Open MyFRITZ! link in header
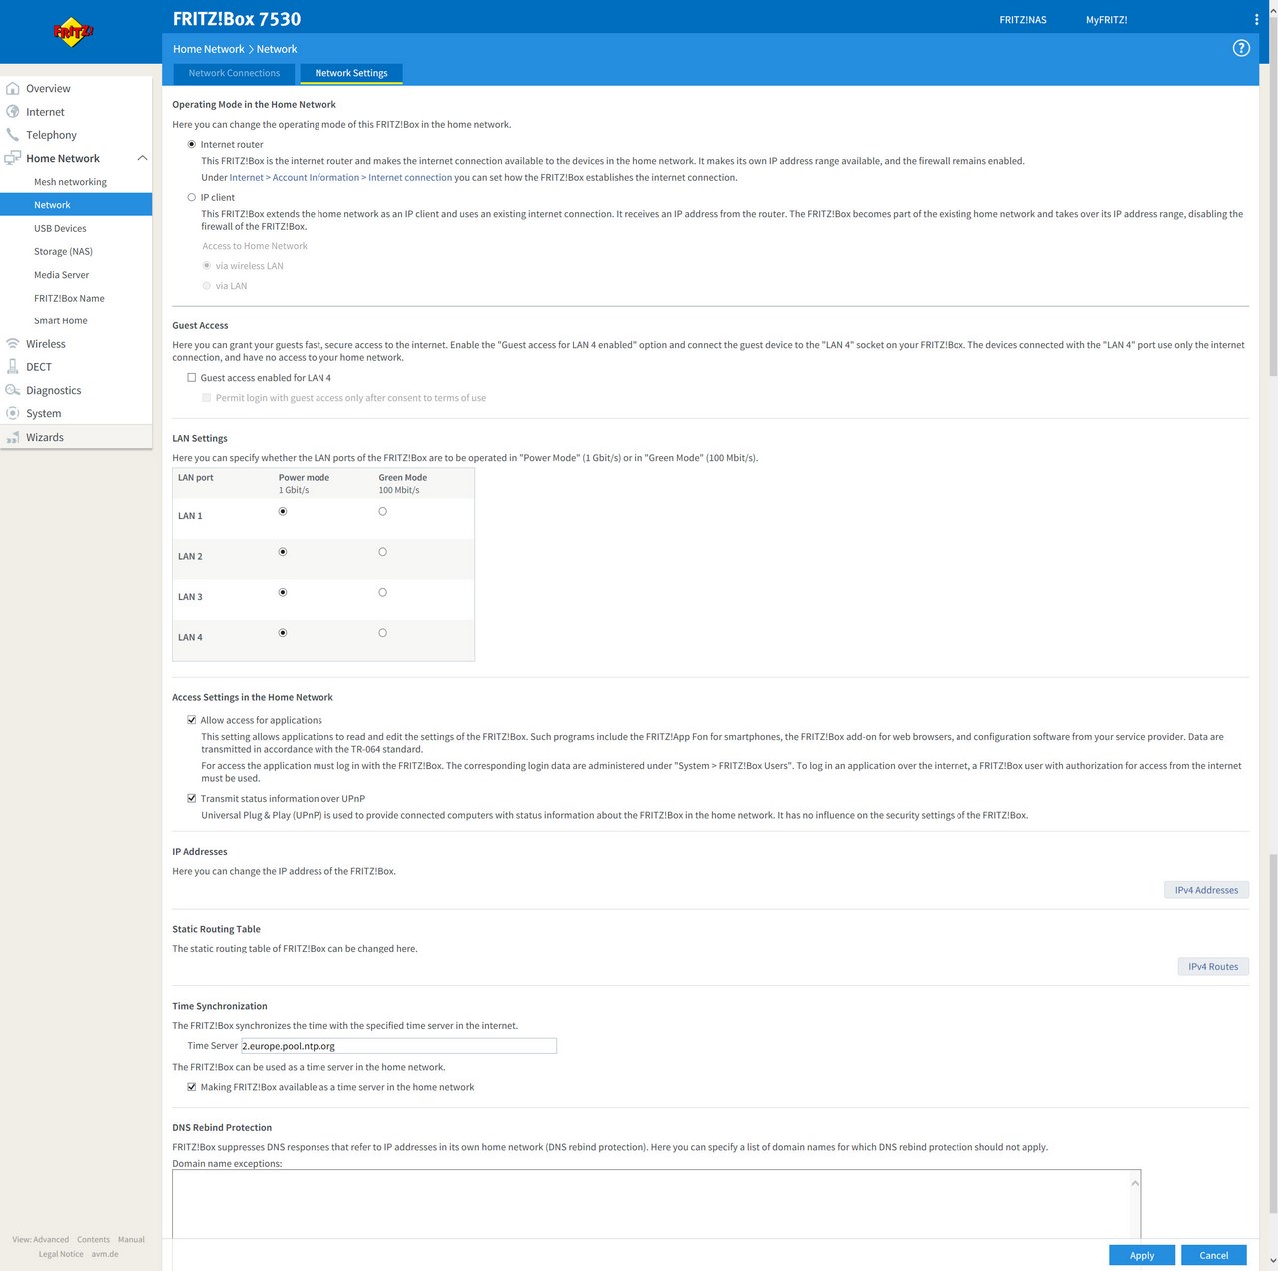This screenshot has height=1271, width=1278. click(x=1106, y=20)
